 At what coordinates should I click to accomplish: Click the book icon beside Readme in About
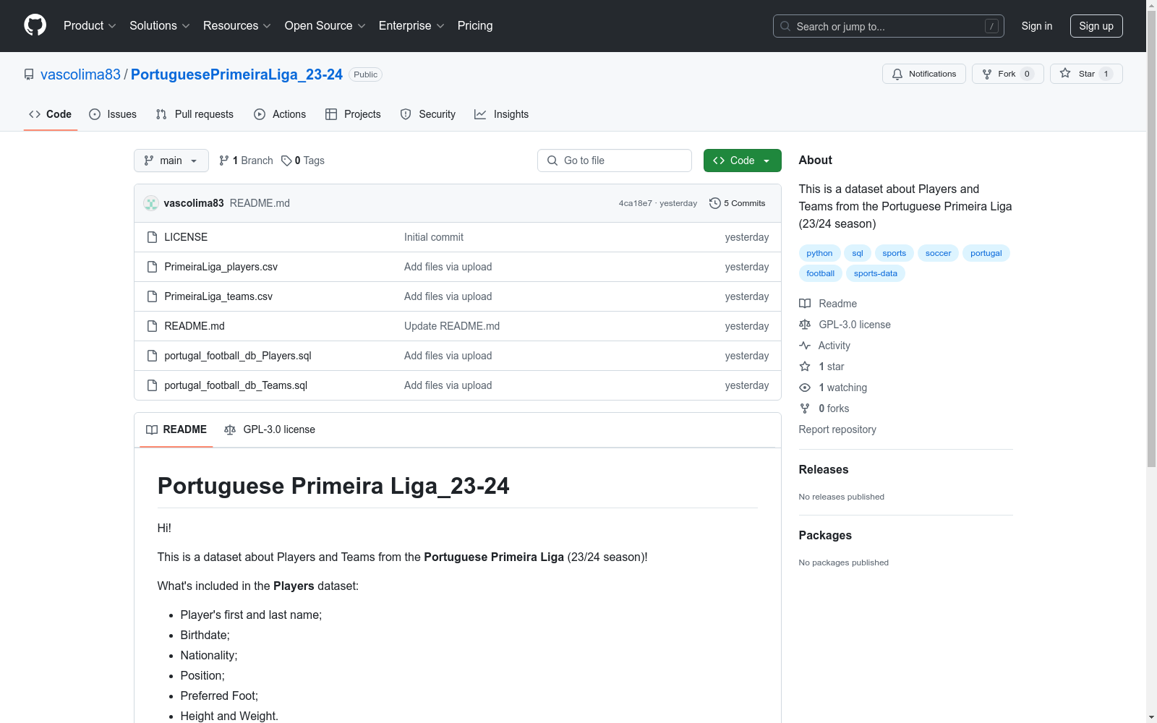click(x=805, y=304)
